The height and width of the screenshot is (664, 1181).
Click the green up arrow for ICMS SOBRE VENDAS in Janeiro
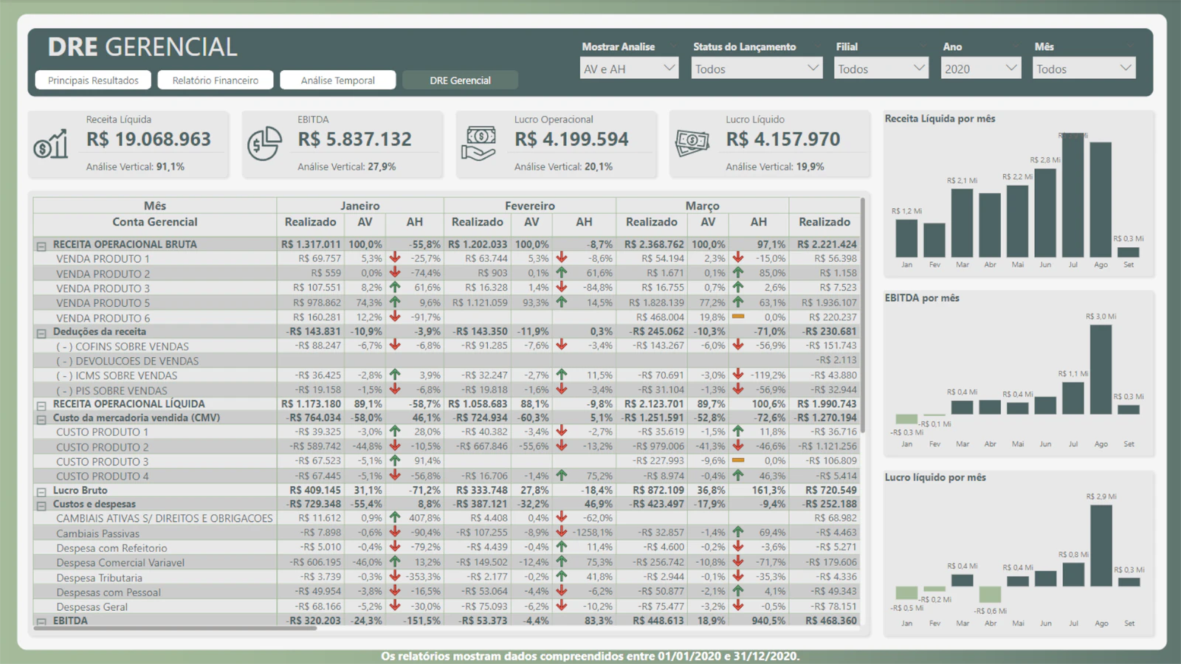tap(395, 375)
